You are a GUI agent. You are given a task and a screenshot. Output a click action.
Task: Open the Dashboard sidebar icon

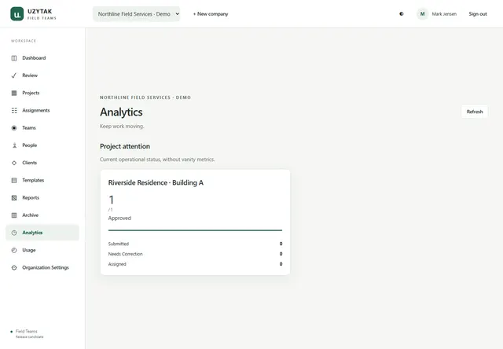click(x=14, y=58)
